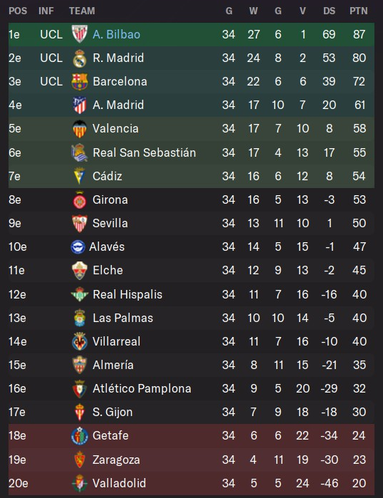Click the Alavés blue round crest
383x498 pixels.
(x=78, y=247)
